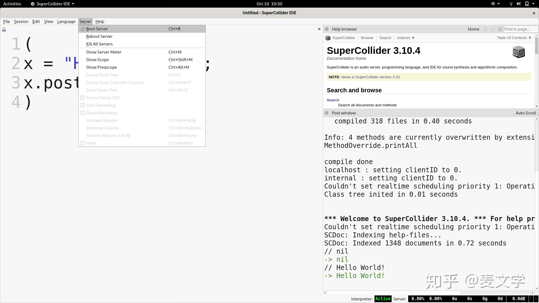Click the Find in page search field

[x=520, y=29]
